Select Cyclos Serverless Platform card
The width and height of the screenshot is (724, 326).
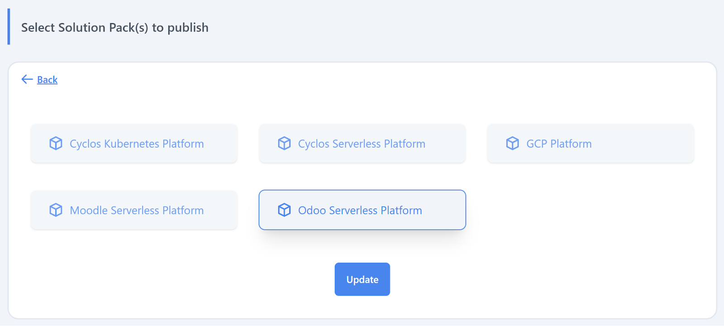click(362, 144)
